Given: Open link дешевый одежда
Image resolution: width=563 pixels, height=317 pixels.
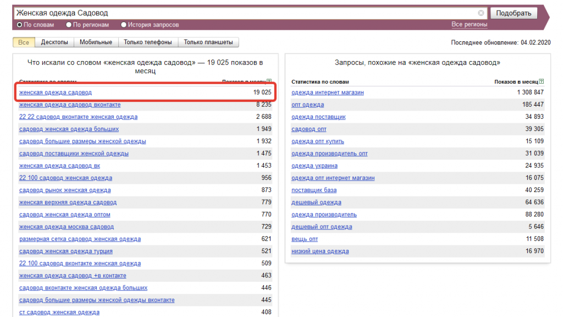Looking at the screenshot, I should pyautogui.click(x=316, y=203).
